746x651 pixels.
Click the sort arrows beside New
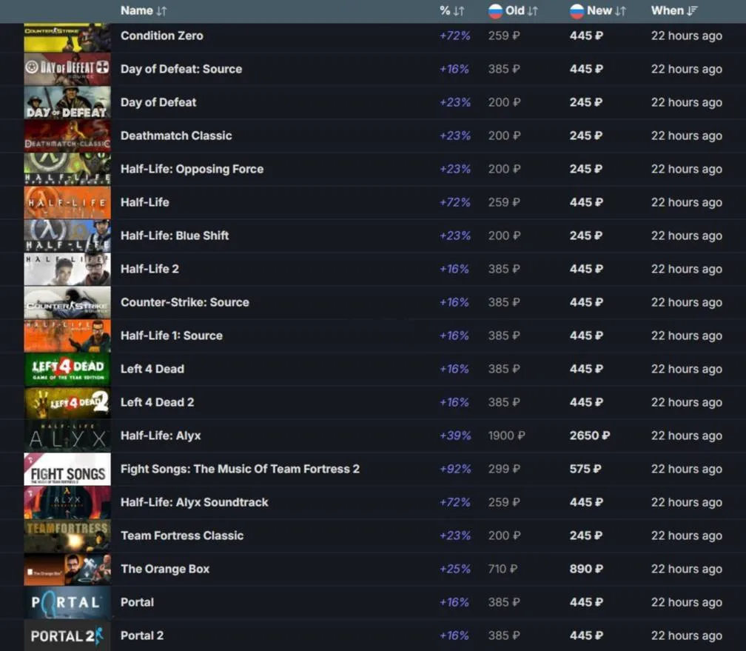click(620, 11)
